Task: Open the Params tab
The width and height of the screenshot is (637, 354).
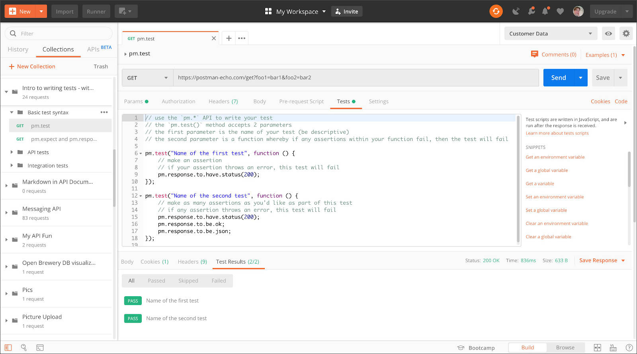Action: [x=136, y=102]
